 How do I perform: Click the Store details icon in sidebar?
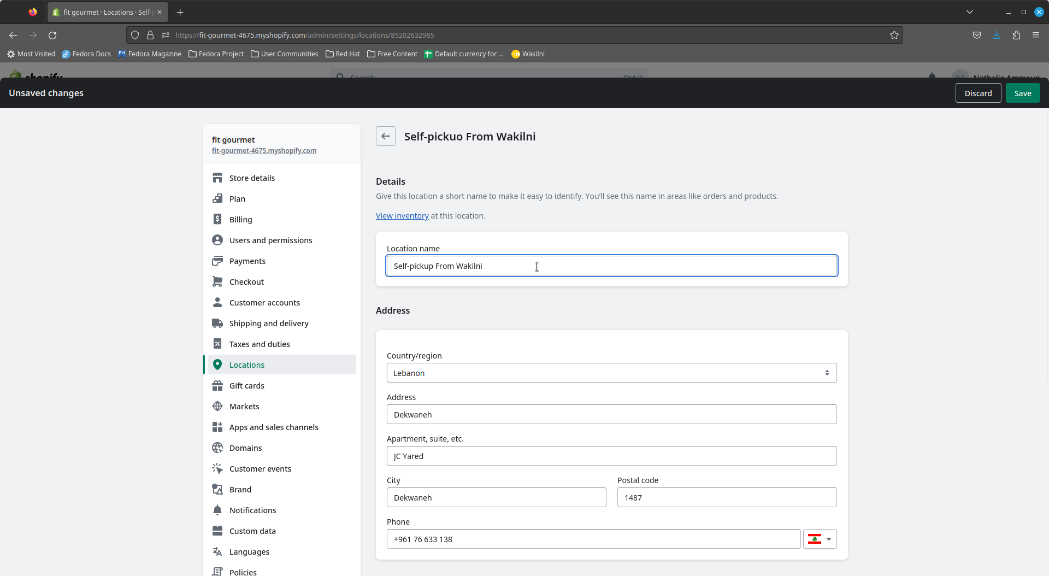click(x=217, y=178)
